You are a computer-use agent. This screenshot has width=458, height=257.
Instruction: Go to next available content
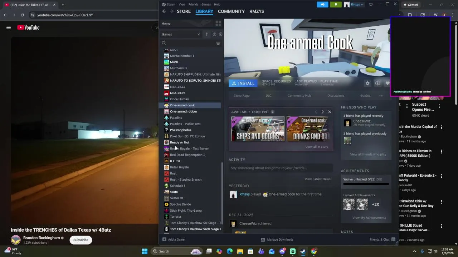coord(322,112)
